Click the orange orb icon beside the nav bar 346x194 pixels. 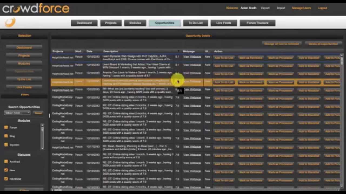10,22
